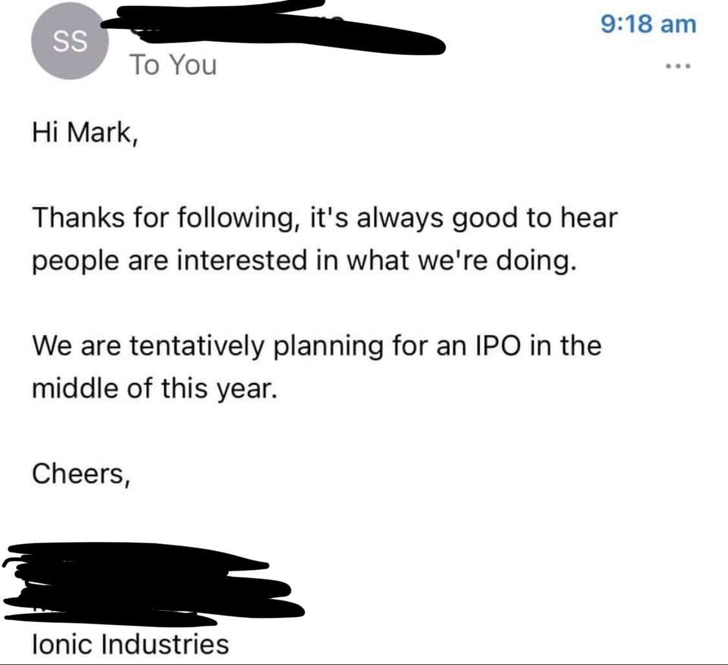Click the line 'people are interested in what we're doing.'
The image size is (728, 665).
pyautogui.click(x=305, y=261)
